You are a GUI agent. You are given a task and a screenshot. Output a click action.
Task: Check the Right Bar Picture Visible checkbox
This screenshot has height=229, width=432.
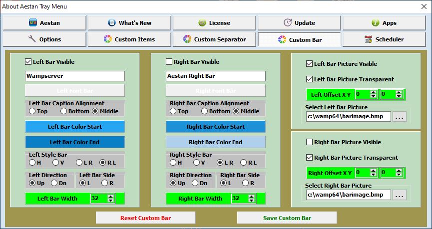point(310,142)
